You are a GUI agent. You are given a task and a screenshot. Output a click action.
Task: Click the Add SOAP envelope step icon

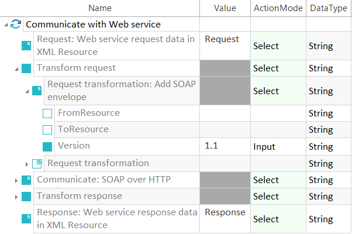tap(37, 91)
